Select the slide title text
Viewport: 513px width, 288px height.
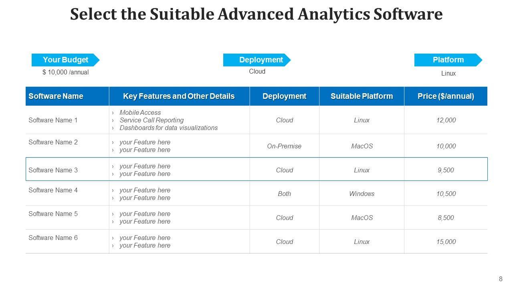[256, 14]
